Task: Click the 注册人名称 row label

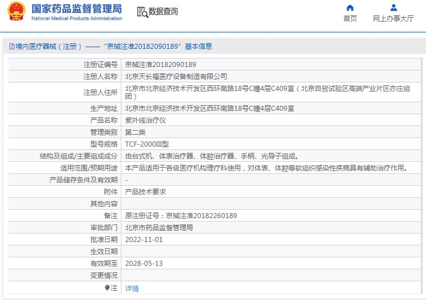Action: click(100, 77)
